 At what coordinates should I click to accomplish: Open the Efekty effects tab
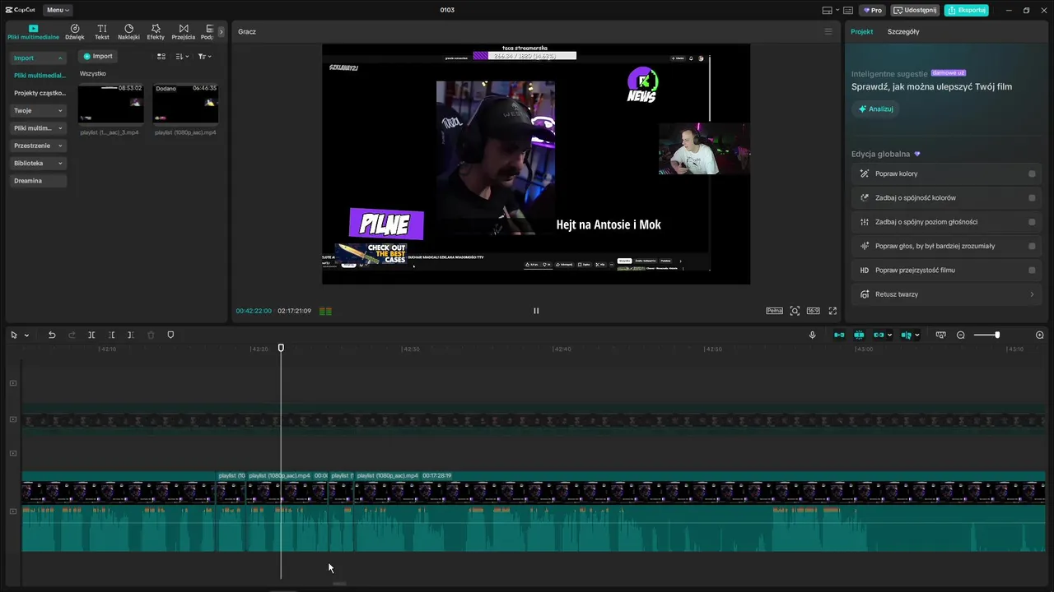click(156, 32)
